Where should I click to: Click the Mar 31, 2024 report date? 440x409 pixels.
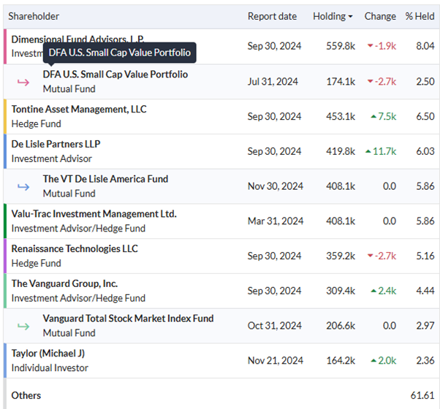(x=276, y=221)
